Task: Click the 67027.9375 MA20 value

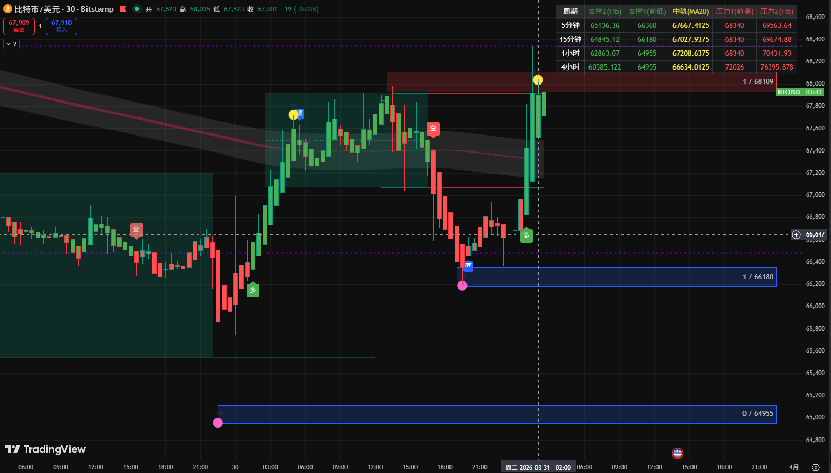Action: (691, 39)
